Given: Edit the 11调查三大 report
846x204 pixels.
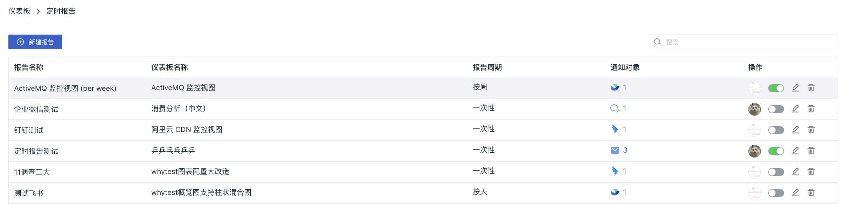Looking at the screenshot, I should pos(795,172).
